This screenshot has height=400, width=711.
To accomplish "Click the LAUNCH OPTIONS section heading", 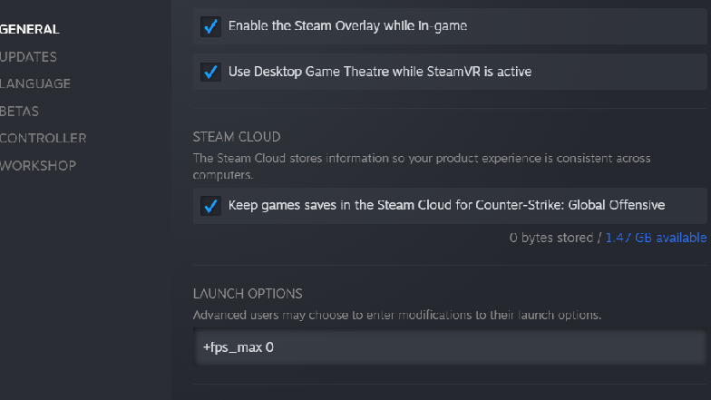I will (x=248, y=294).
